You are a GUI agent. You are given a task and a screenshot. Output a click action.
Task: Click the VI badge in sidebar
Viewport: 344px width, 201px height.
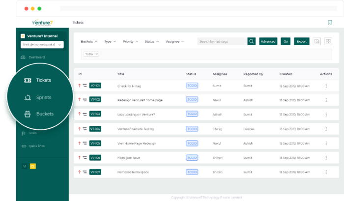25,166
